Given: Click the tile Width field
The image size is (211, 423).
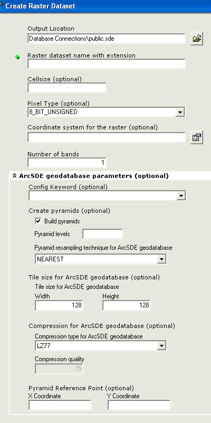Looking at the screenshot, I should point(59,305).
